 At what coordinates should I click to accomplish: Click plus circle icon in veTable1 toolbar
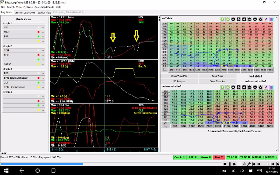coord(255,19)
